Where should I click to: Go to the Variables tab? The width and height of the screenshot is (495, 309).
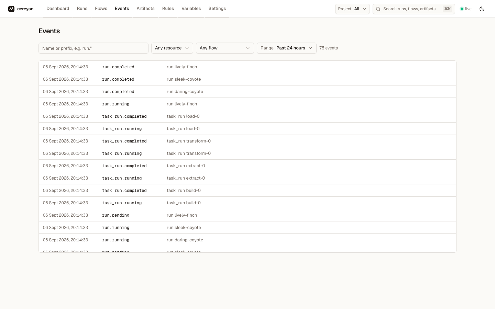coord(191,9)
